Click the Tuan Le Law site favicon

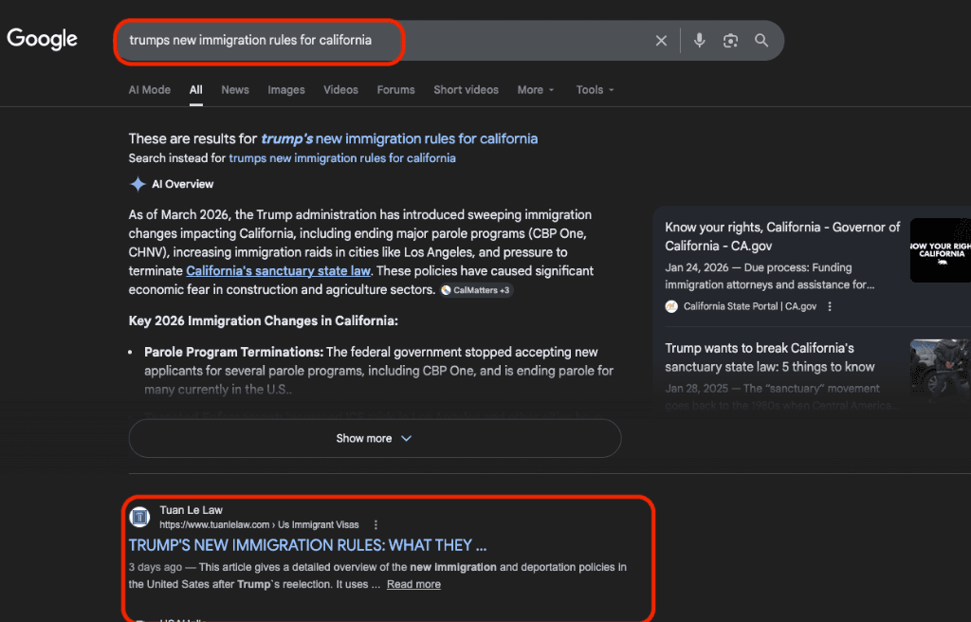click(139, 517)
